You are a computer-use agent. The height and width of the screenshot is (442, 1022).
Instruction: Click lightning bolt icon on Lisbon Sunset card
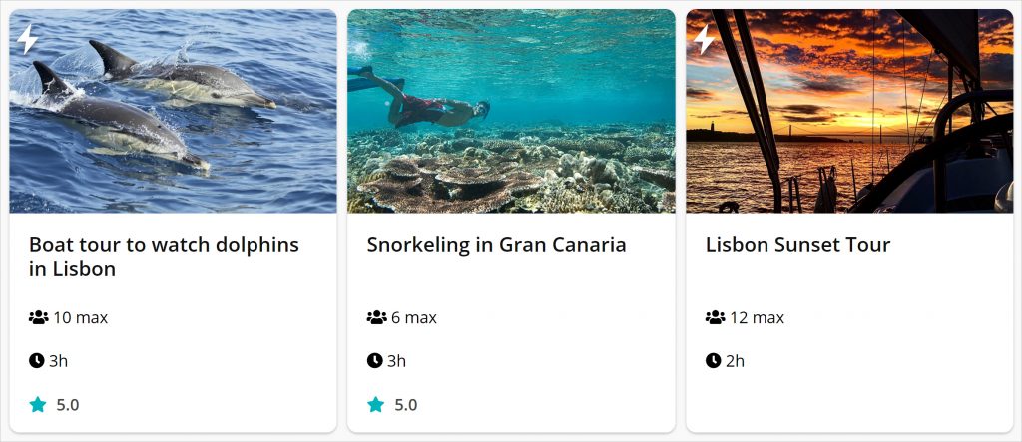coord(704,39)
